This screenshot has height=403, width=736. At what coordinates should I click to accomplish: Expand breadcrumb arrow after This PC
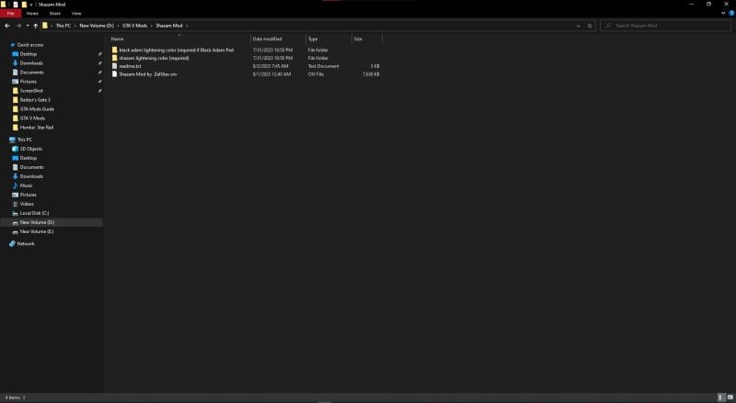pos(75,26)
